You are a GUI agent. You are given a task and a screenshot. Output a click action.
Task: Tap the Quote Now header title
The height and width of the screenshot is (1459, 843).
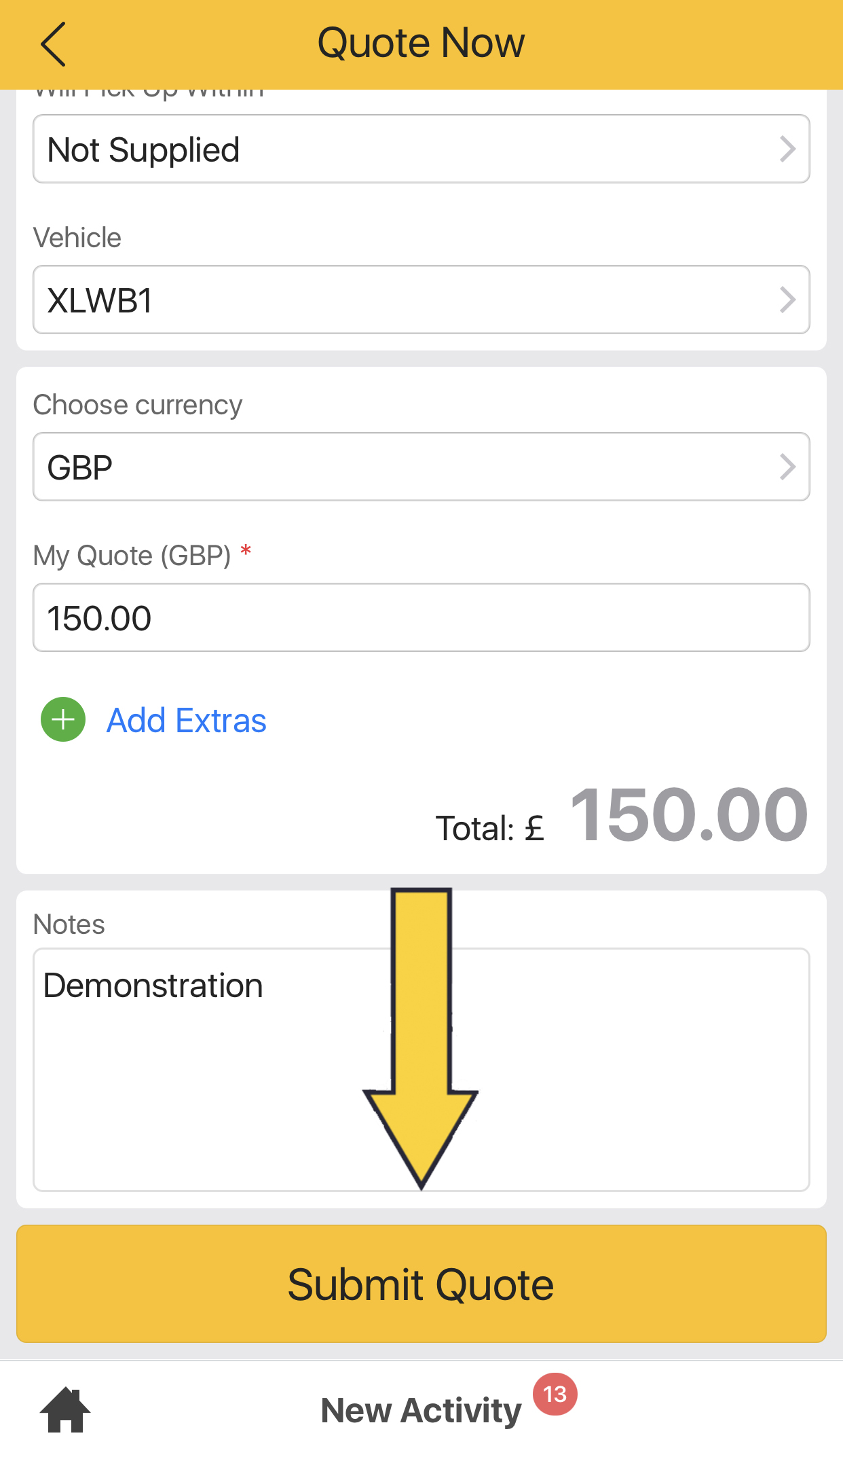(x=421, y=43)
